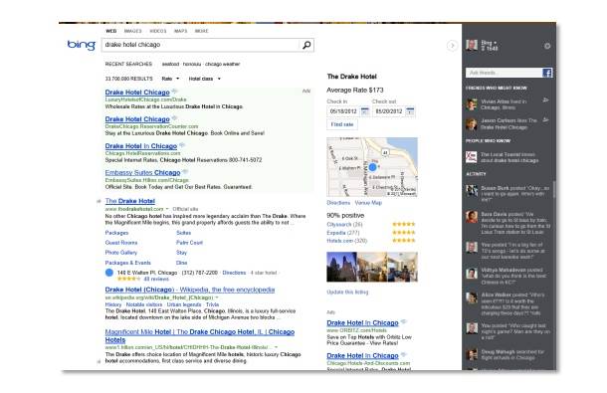Switch to the Images tab
Viewport: 607px width, 393px height.
click(132, 31)
